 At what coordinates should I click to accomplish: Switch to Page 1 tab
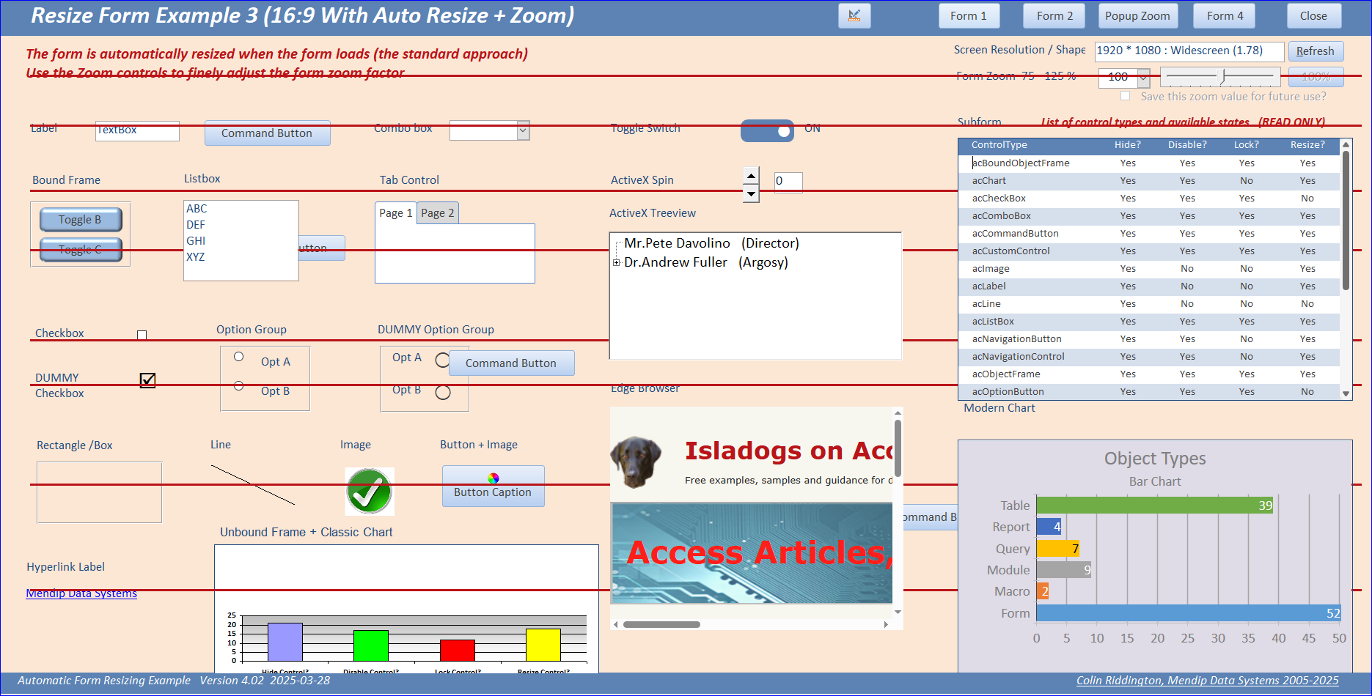(x=396, y=213)
